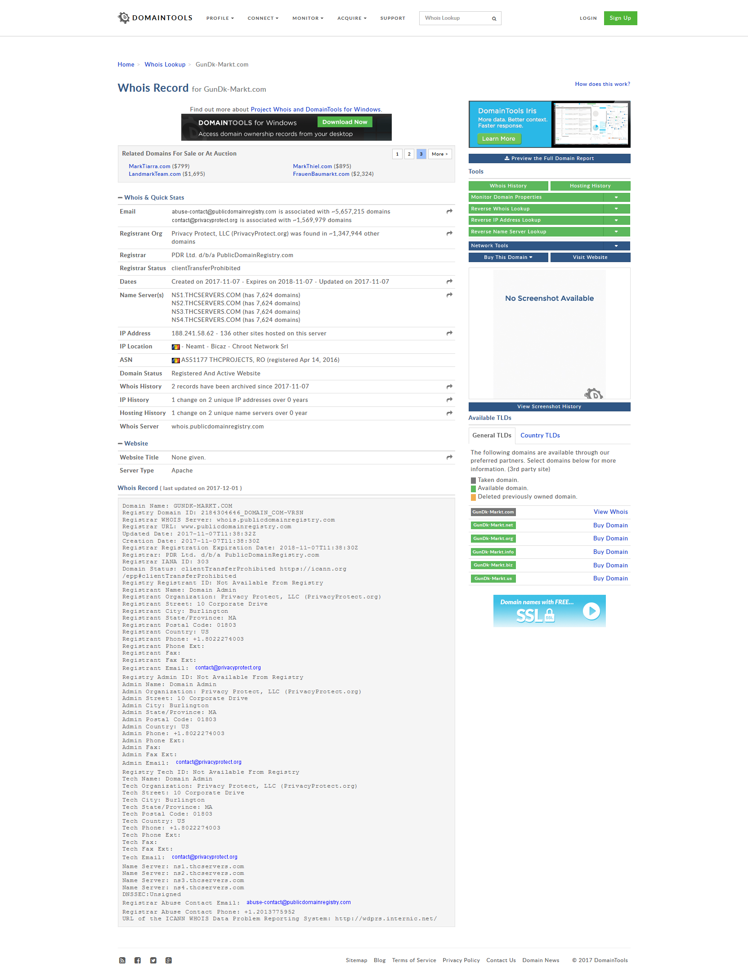This screenshot has height=972, width=748.
Task: Click the share arrow in Name Server(s) row
Action: (x=449, y=295)
